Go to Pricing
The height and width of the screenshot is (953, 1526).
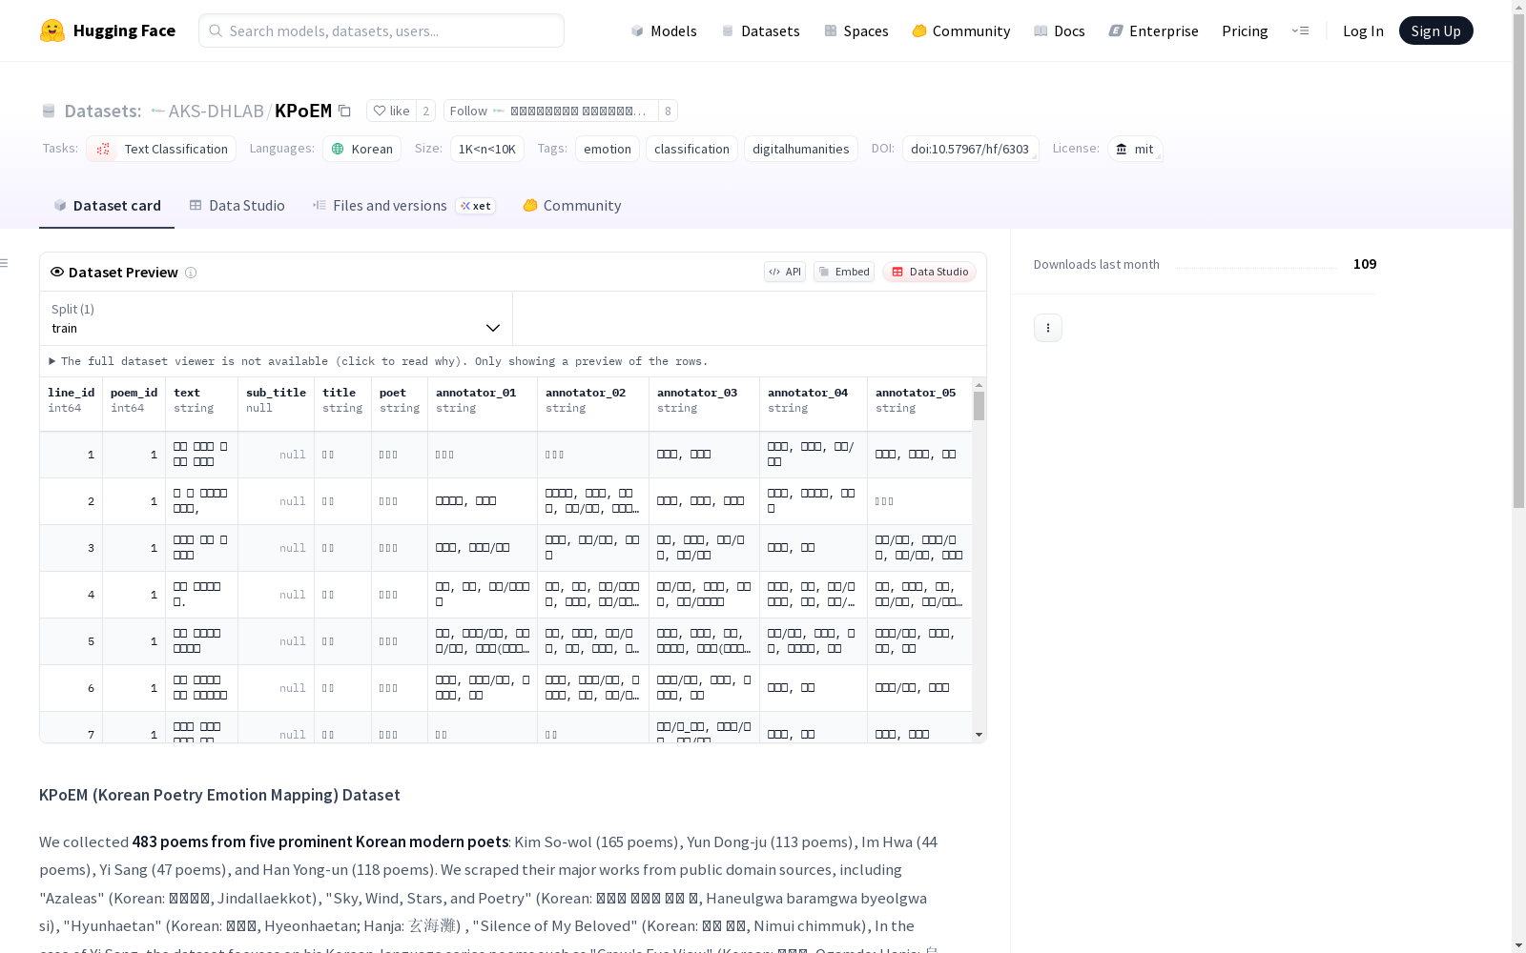coord(1245,30)
